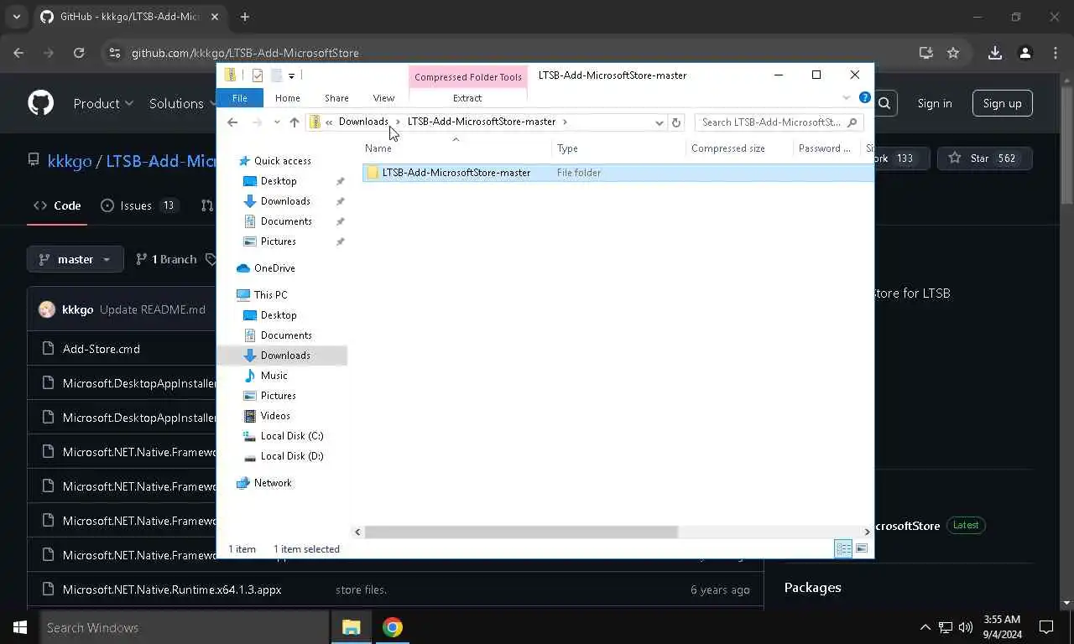Reload the Chrome page
Screen dimensions: 1074x644
[79, 53]
